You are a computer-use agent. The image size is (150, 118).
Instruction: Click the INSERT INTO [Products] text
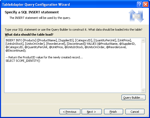pyautogui.click(x=21, y=40)
